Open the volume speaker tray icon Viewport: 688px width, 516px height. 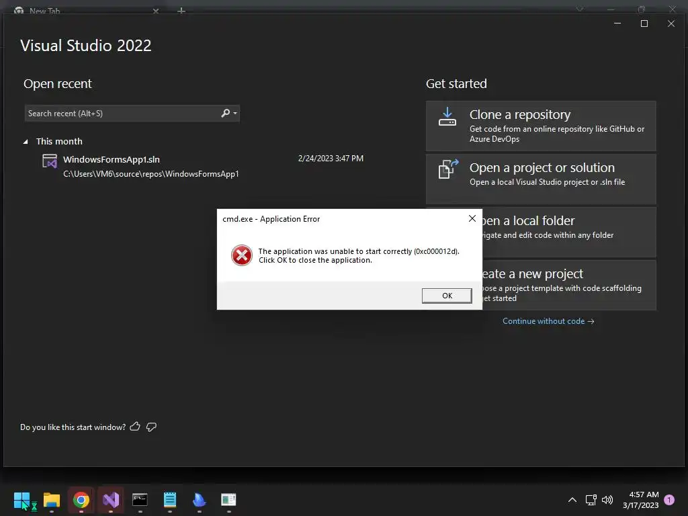(x=607, y=500)
